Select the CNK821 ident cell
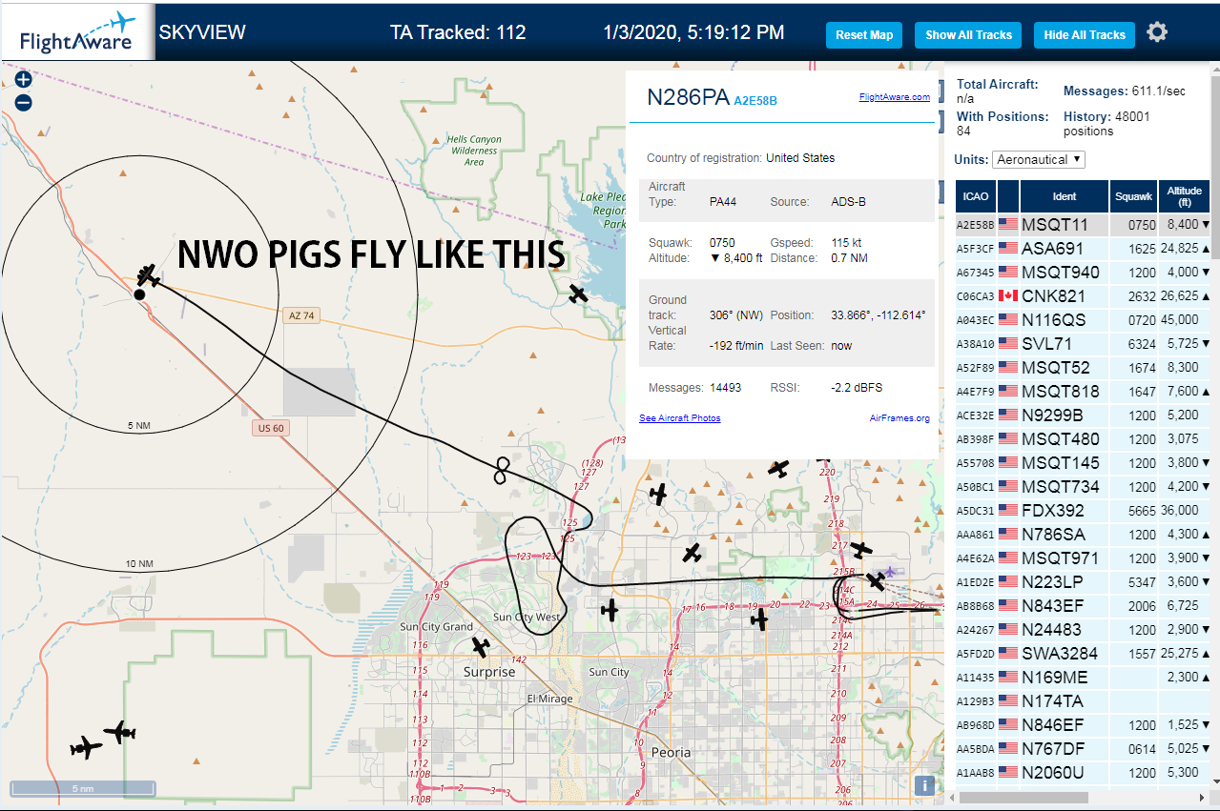 pos(1065,296)
